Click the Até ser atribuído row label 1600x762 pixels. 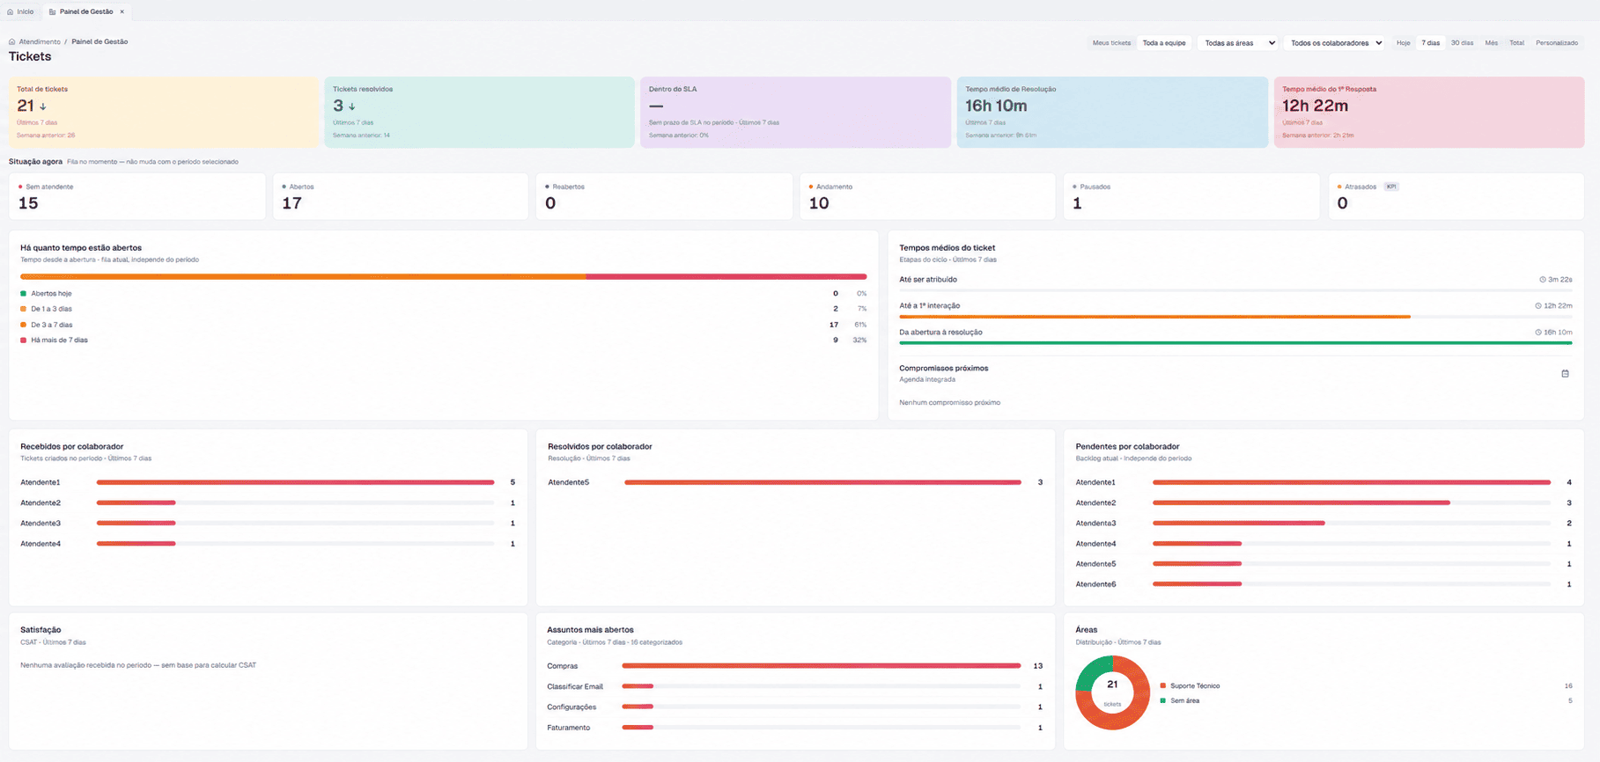click(928, 280)
